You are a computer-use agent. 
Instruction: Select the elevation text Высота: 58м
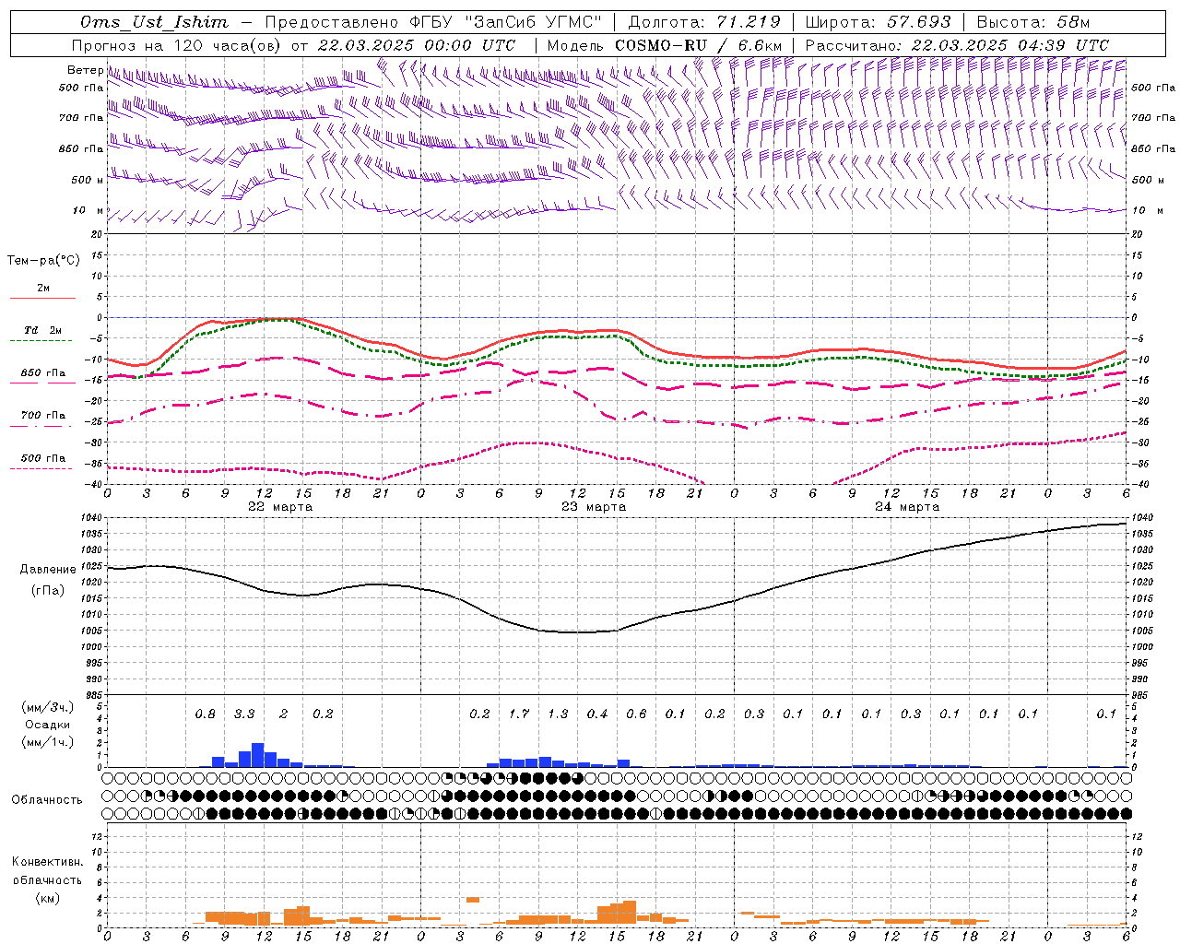(1033, 22)
